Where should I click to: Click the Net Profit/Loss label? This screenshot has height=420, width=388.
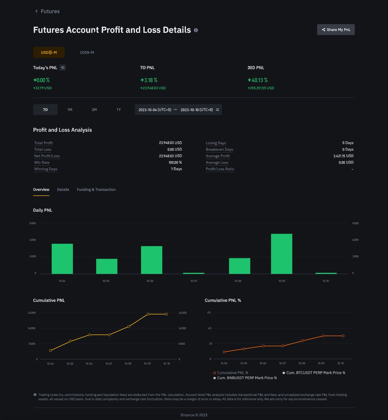click(47, 156)
